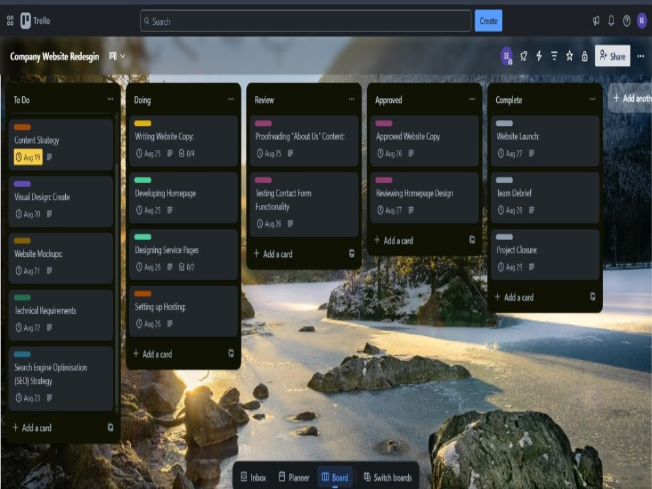
Task: Create card from template in Review list
Action: [x=351, y=253]
